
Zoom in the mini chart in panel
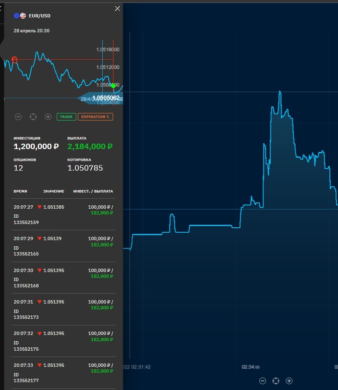pos(48,117)
